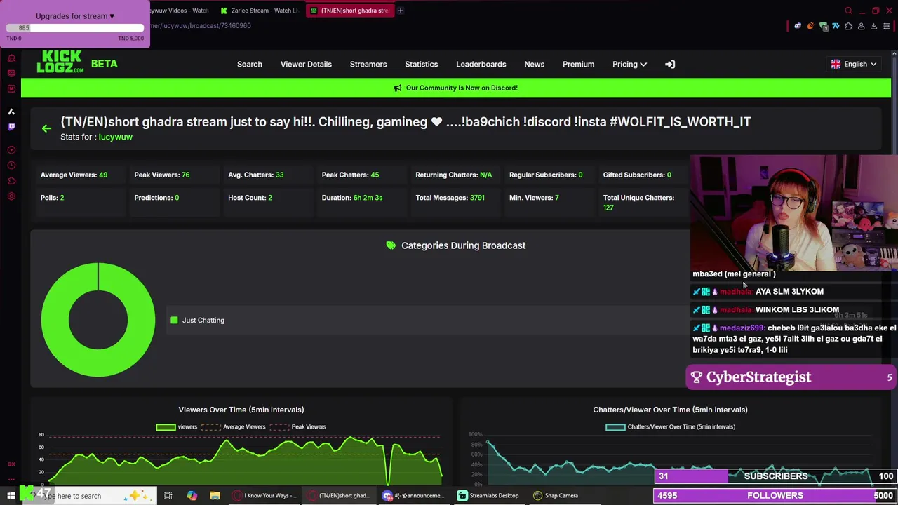Click the first extension icon in browser toolbar
Screen dimensions: 898x505
[798, 26]
